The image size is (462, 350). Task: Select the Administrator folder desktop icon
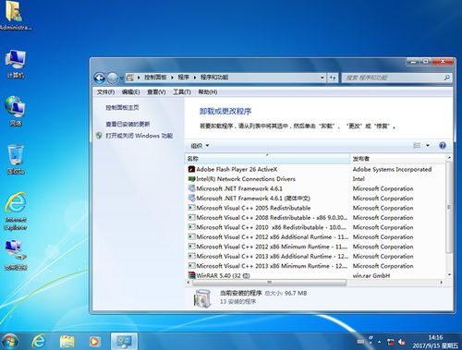(x=15, y=16)
